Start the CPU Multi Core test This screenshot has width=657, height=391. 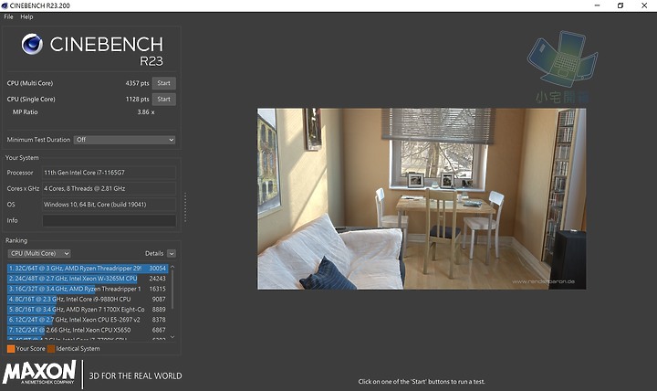coord(164,83)
